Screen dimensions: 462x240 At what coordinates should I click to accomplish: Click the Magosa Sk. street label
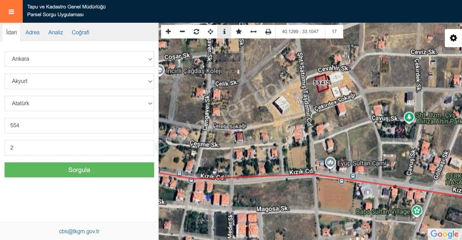tap(273, 209)
